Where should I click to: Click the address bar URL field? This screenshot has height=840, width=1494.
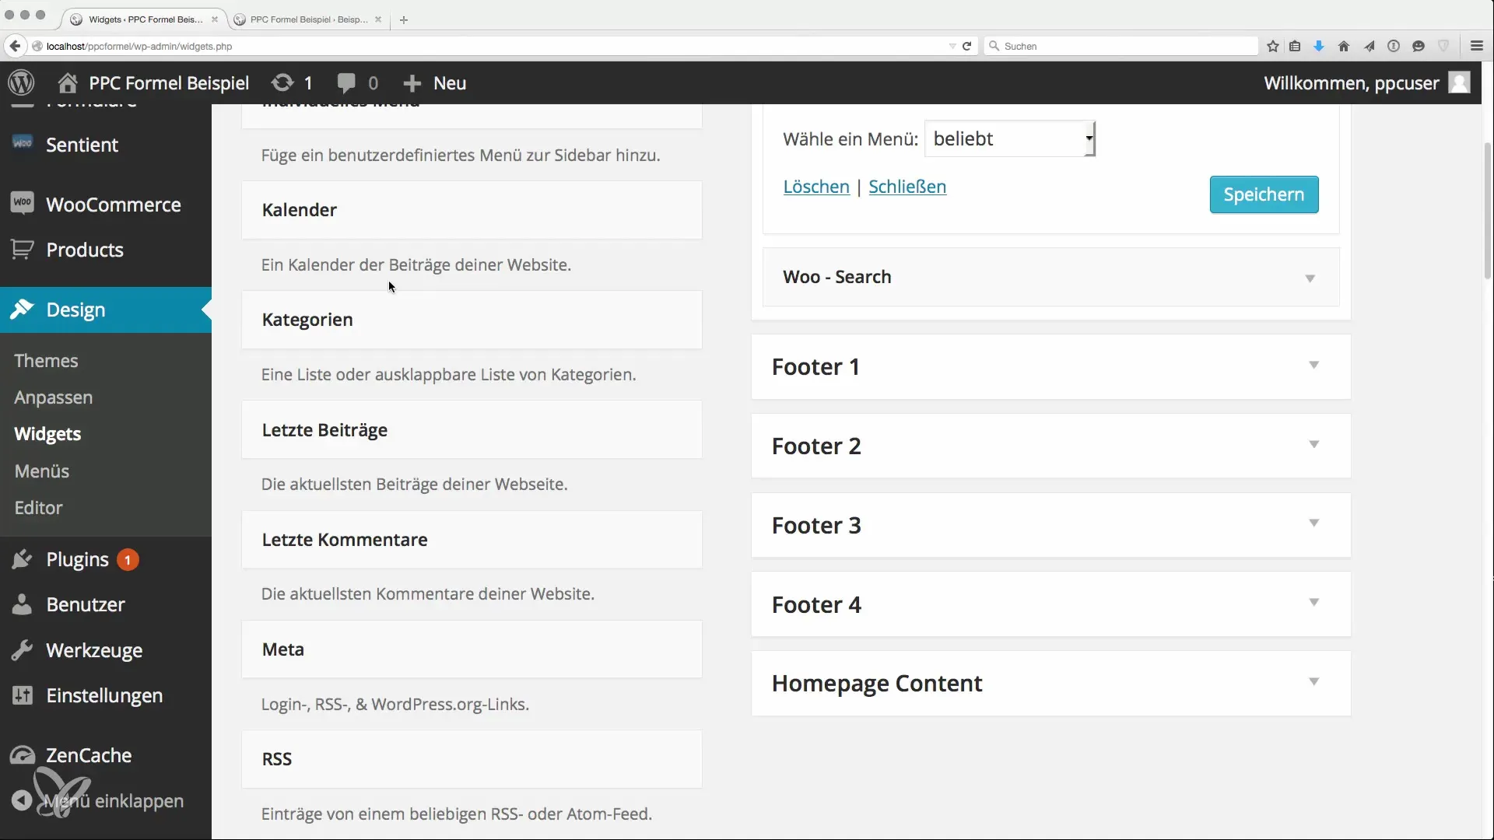tap(490, 46)
